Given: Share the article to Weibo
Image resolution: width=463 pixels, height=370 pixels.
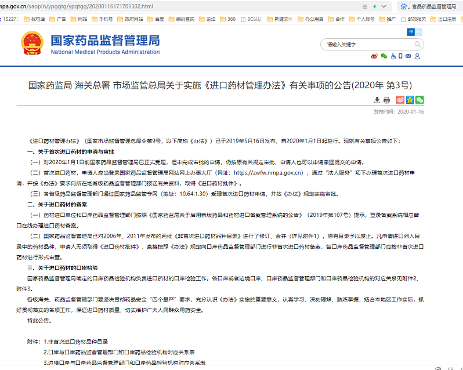Looking at the screenshot, I should [400, 100].
